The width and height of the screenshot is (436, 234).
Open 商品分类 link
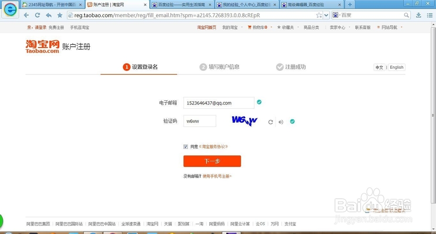311,27
